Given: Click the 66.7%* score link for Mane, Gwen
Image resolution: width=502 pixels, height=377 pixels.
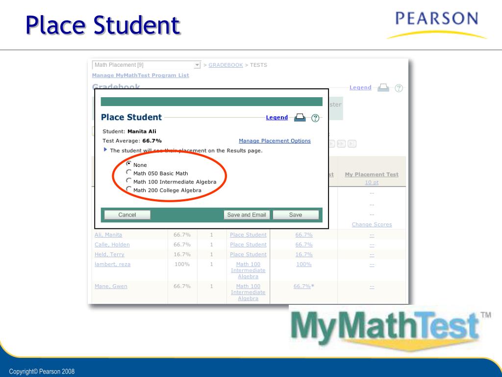Looking at the screenshot, I should click(x=304, y=286).
